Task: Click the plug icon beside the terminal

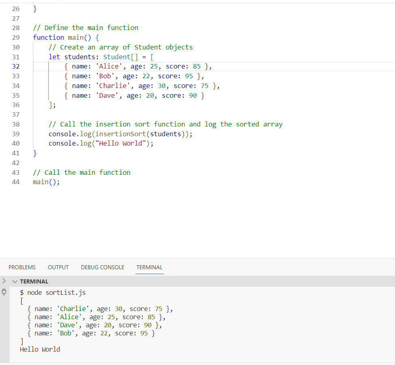Action: [4, 292]
